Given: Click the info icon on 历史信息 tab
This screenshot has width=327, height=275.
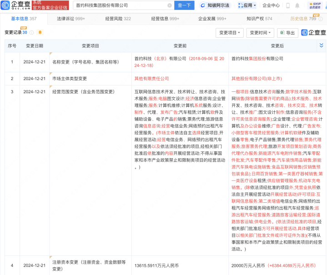Looking at the screenshot, I should (321, 19).
